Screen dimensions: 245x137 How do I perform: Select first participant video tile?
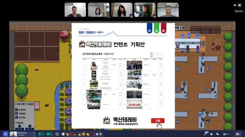point(75,10)
